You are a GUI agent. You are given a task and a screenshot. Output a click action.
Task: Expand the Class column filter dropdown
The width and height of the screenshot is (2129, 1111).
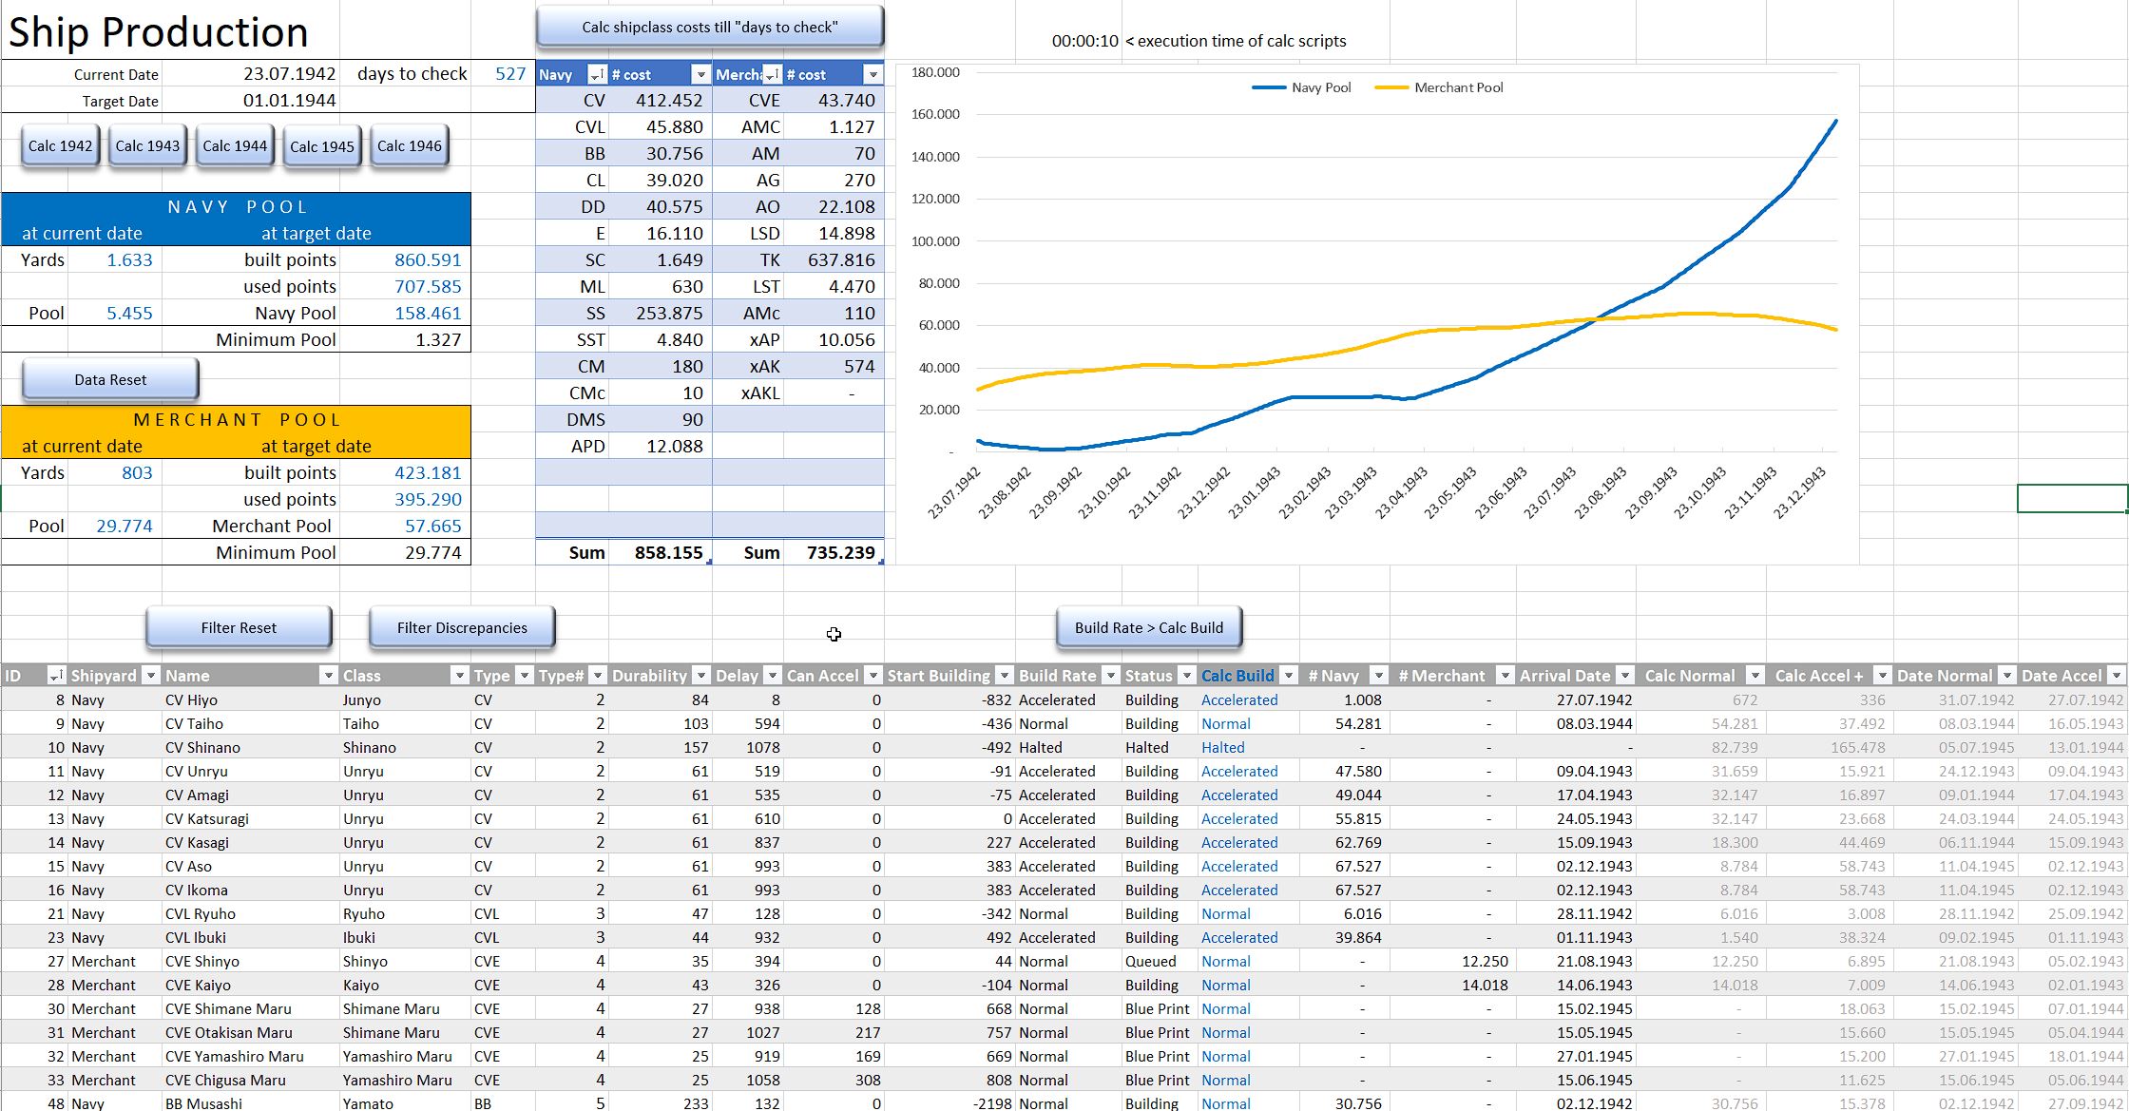click(459, 676)
